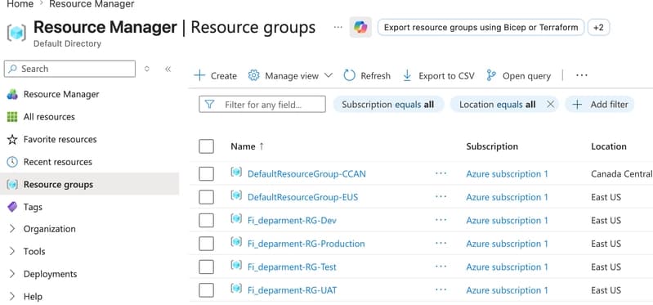Screen dimensions: 653x305
Task: Check the DefaultResourceGroup-CCAN row checkbox
Action: [206, 173]
